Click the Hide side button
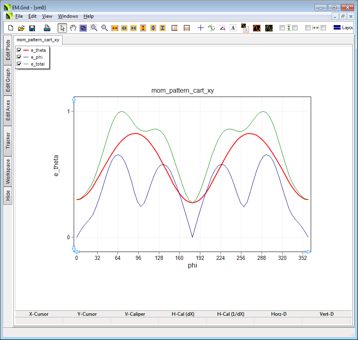 [x=8, y=196]
